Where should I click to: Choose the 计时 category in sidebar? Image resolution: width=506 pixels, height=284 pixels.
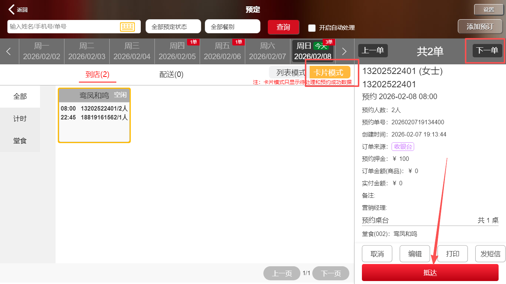coord(20,119)
